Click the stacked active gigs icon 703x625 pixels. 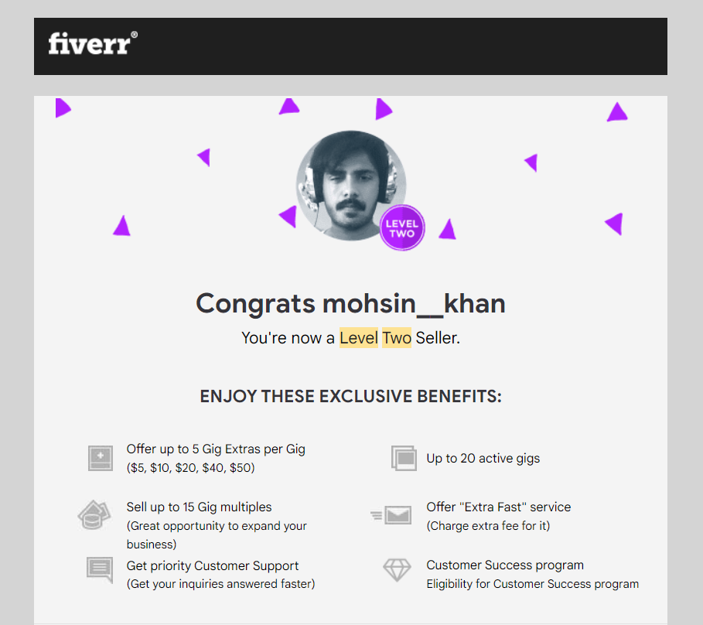[x=404, y=458]
